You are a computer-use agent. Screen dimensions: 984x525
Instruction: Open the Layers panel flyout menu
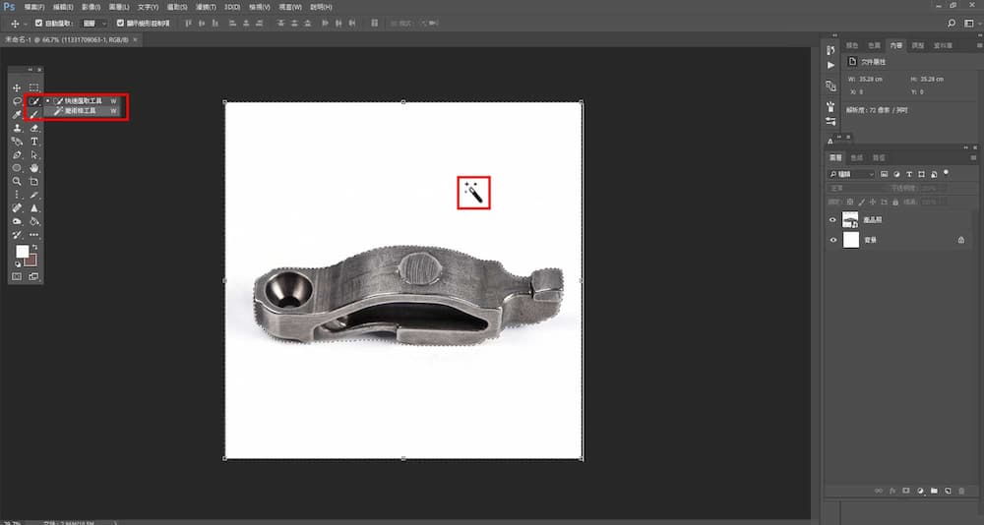[973, 157]
